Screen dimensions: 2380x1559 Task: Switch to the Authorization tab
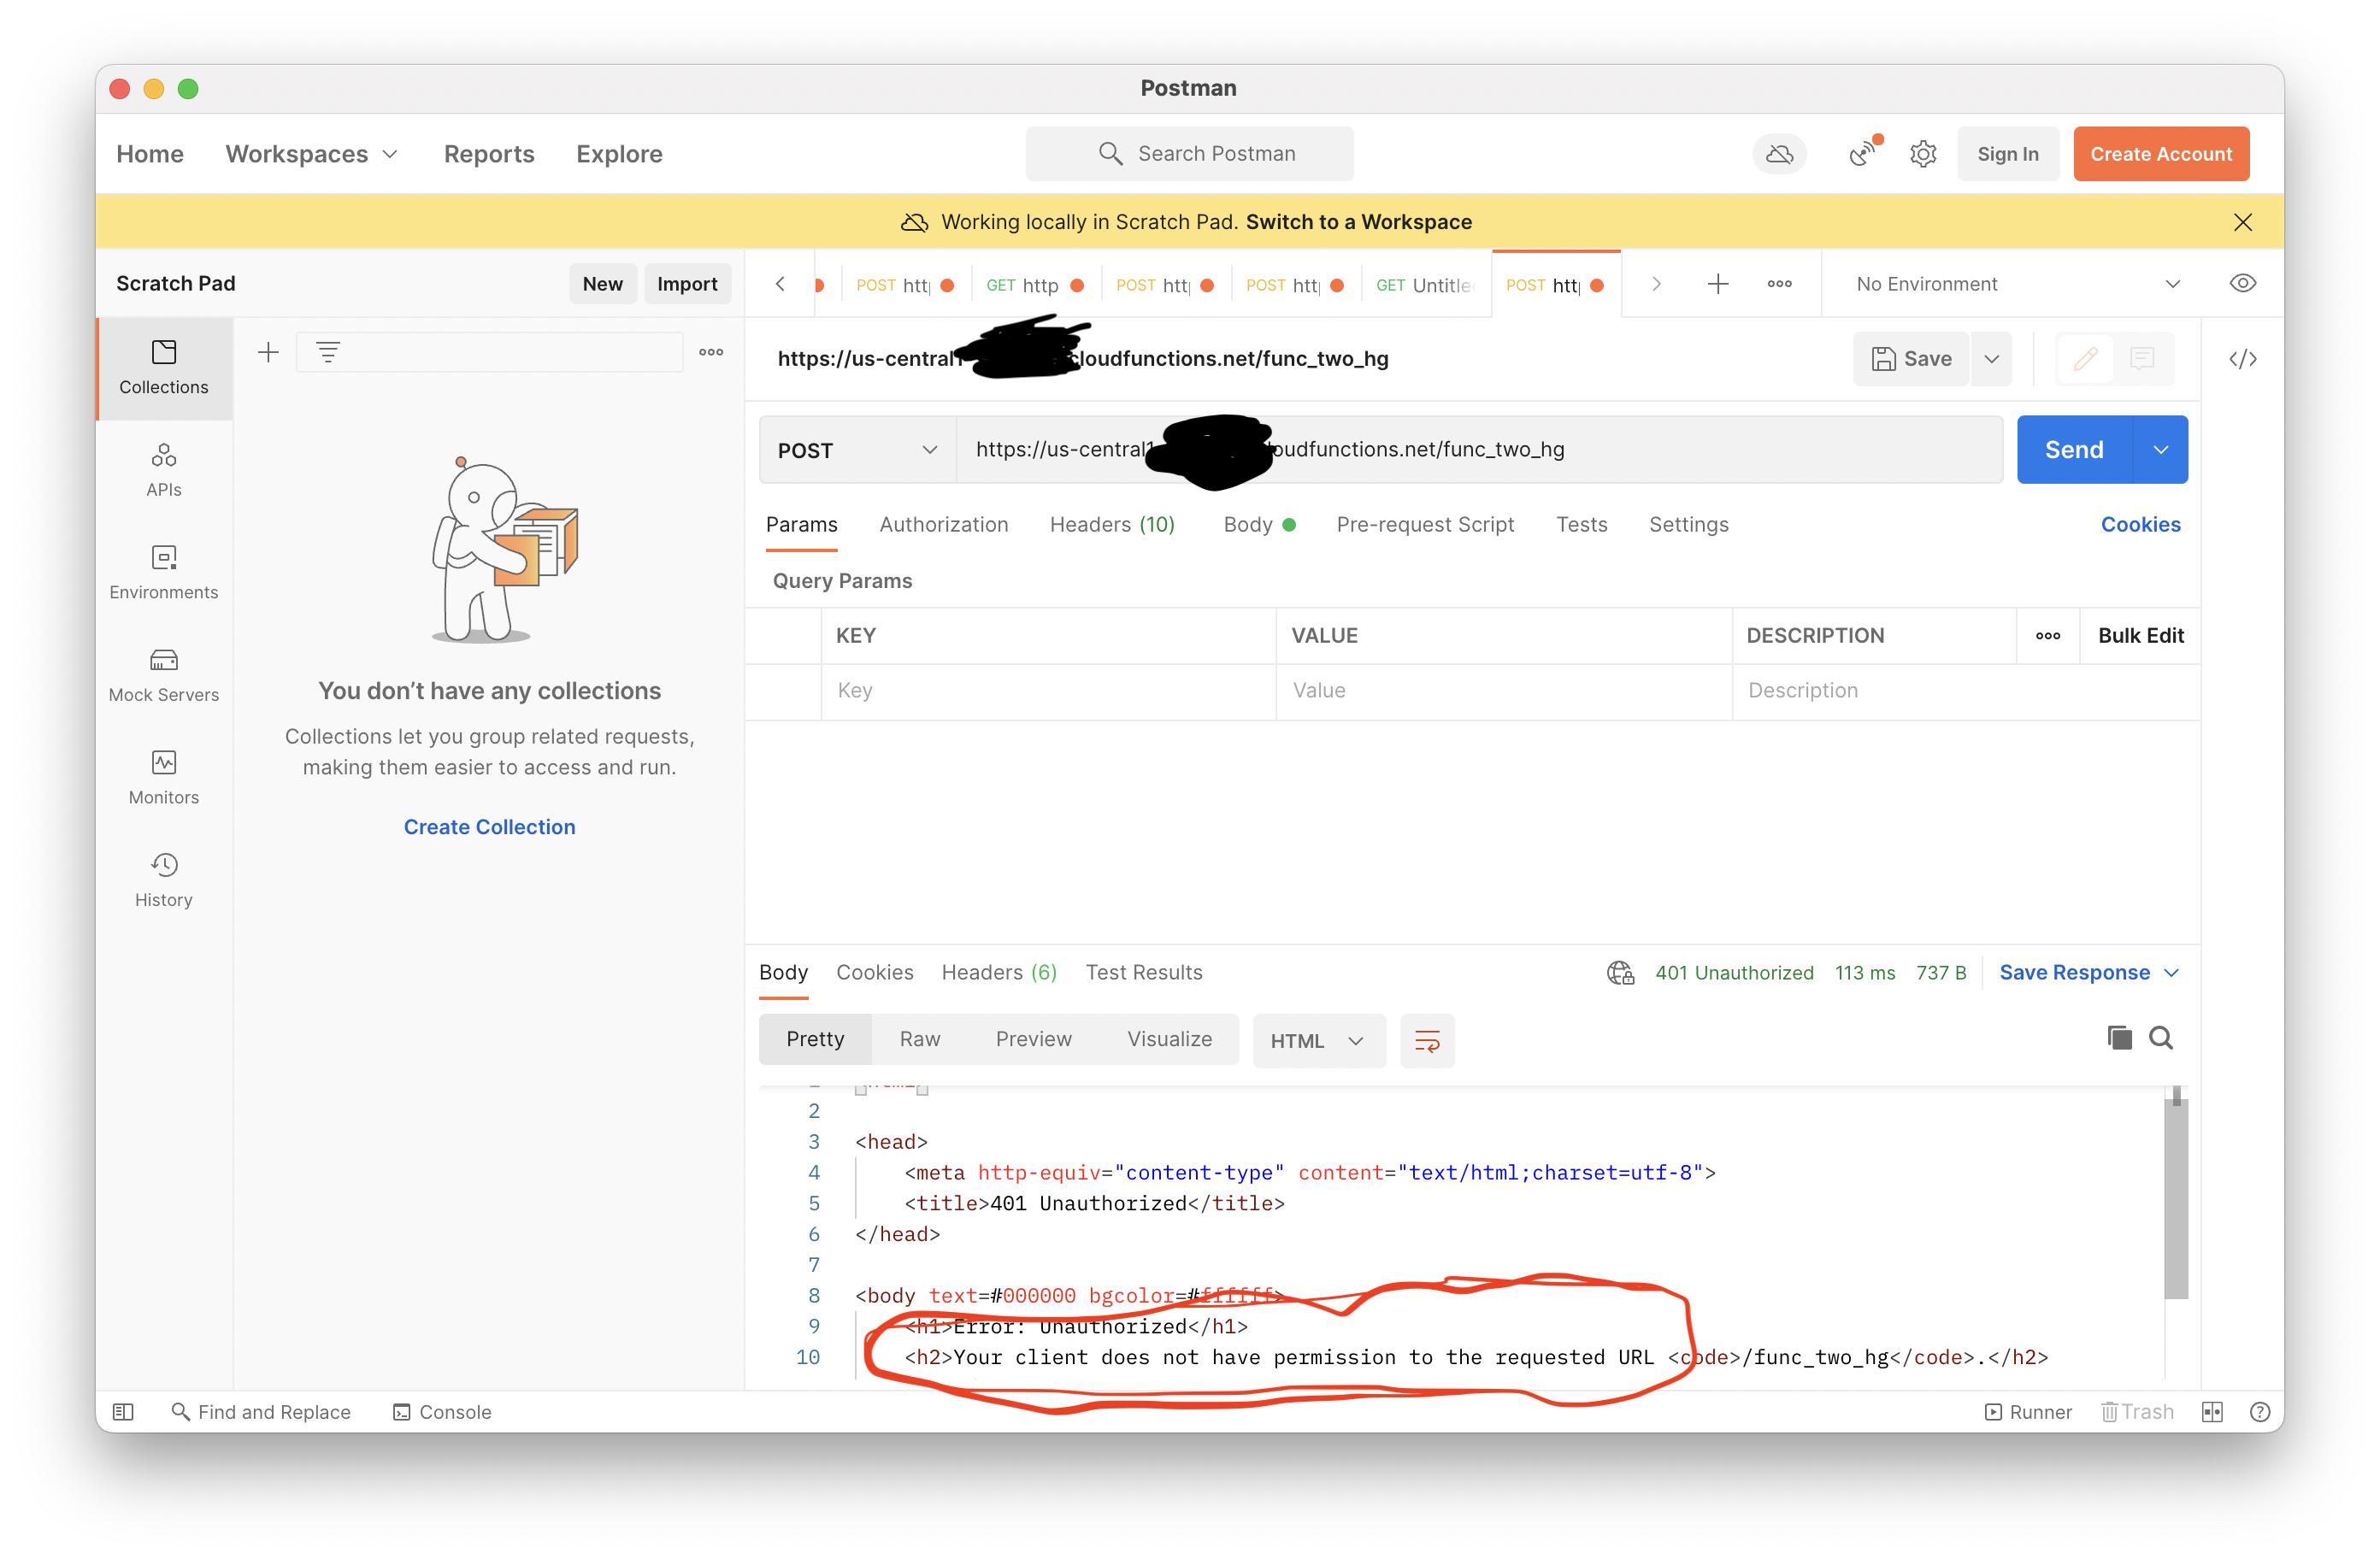click(943, 525)
